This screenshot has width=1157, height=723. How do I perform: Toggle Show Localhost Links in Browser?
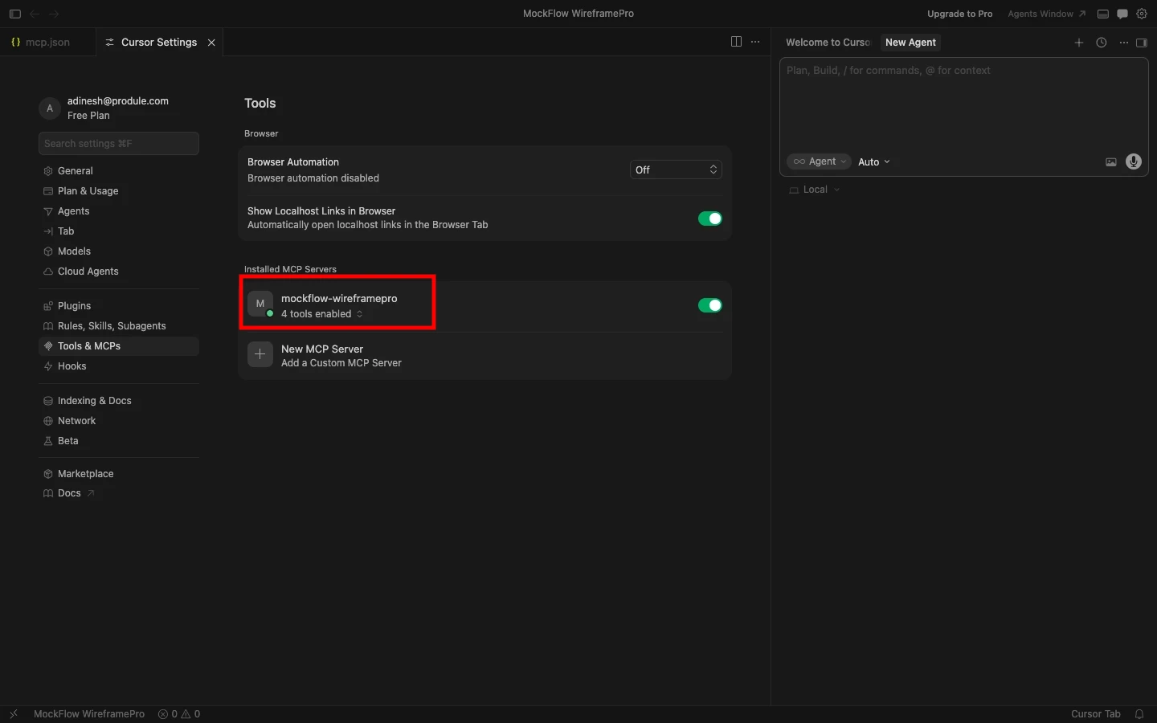(x=710, y=219)
